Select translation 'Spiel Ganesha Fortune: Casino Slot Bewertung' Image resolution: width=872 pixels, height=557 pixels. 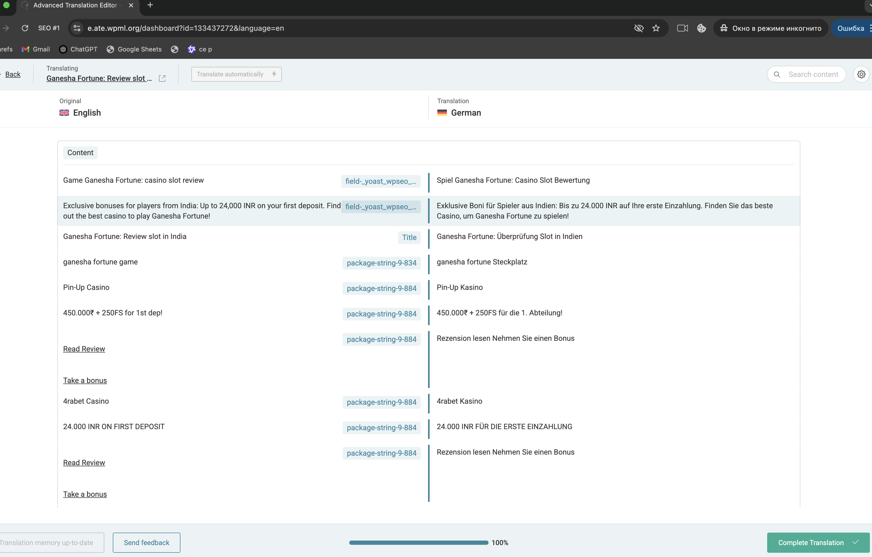[x=513, y=180]
